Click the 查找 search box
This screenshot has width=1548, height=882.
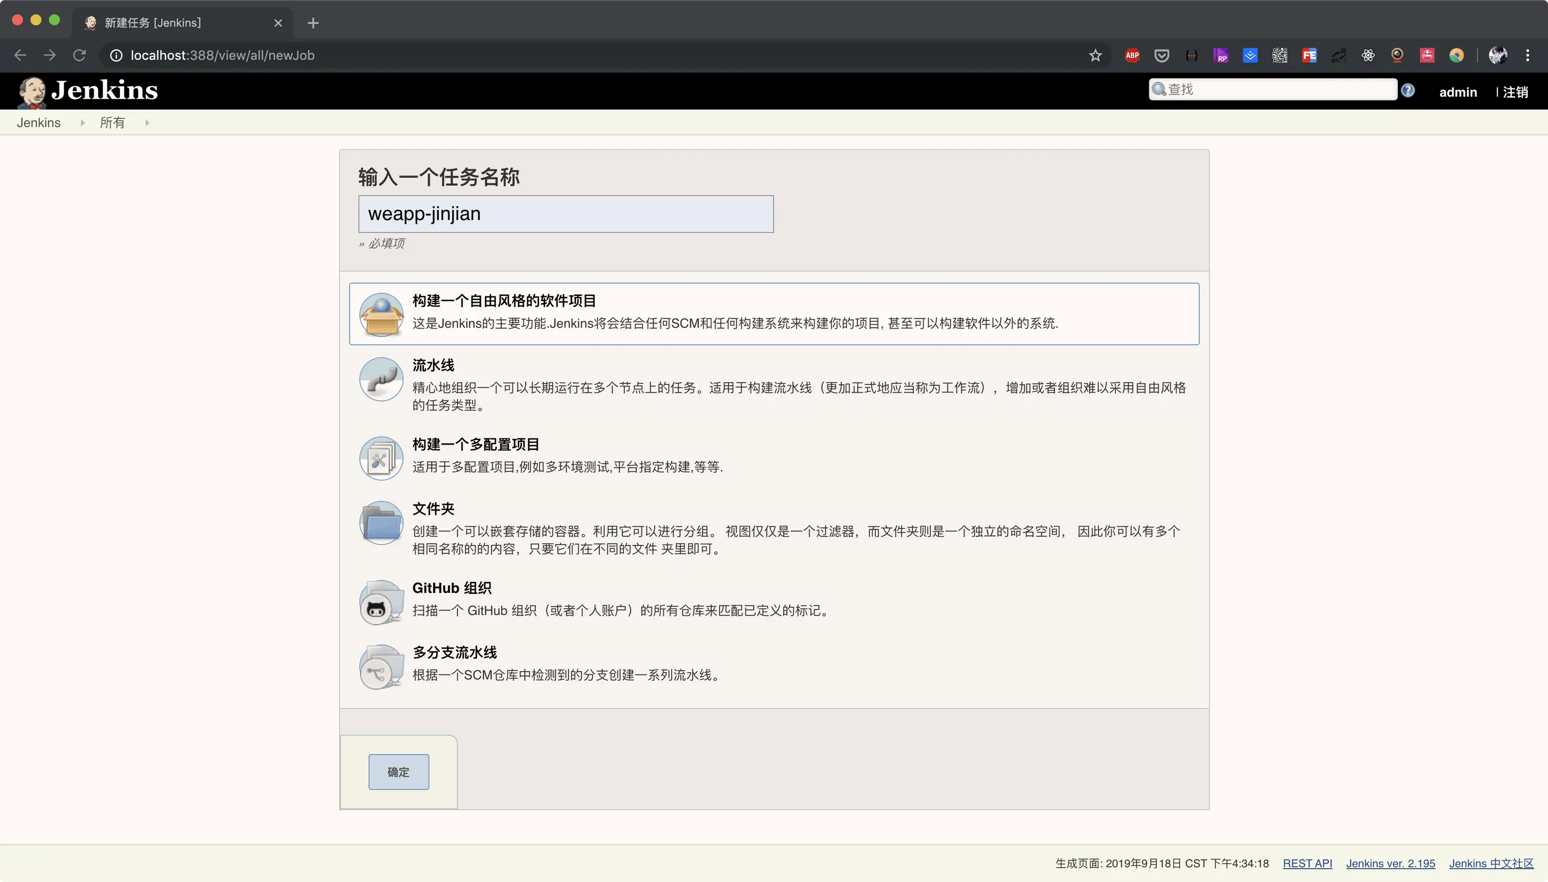(1273, 90)
